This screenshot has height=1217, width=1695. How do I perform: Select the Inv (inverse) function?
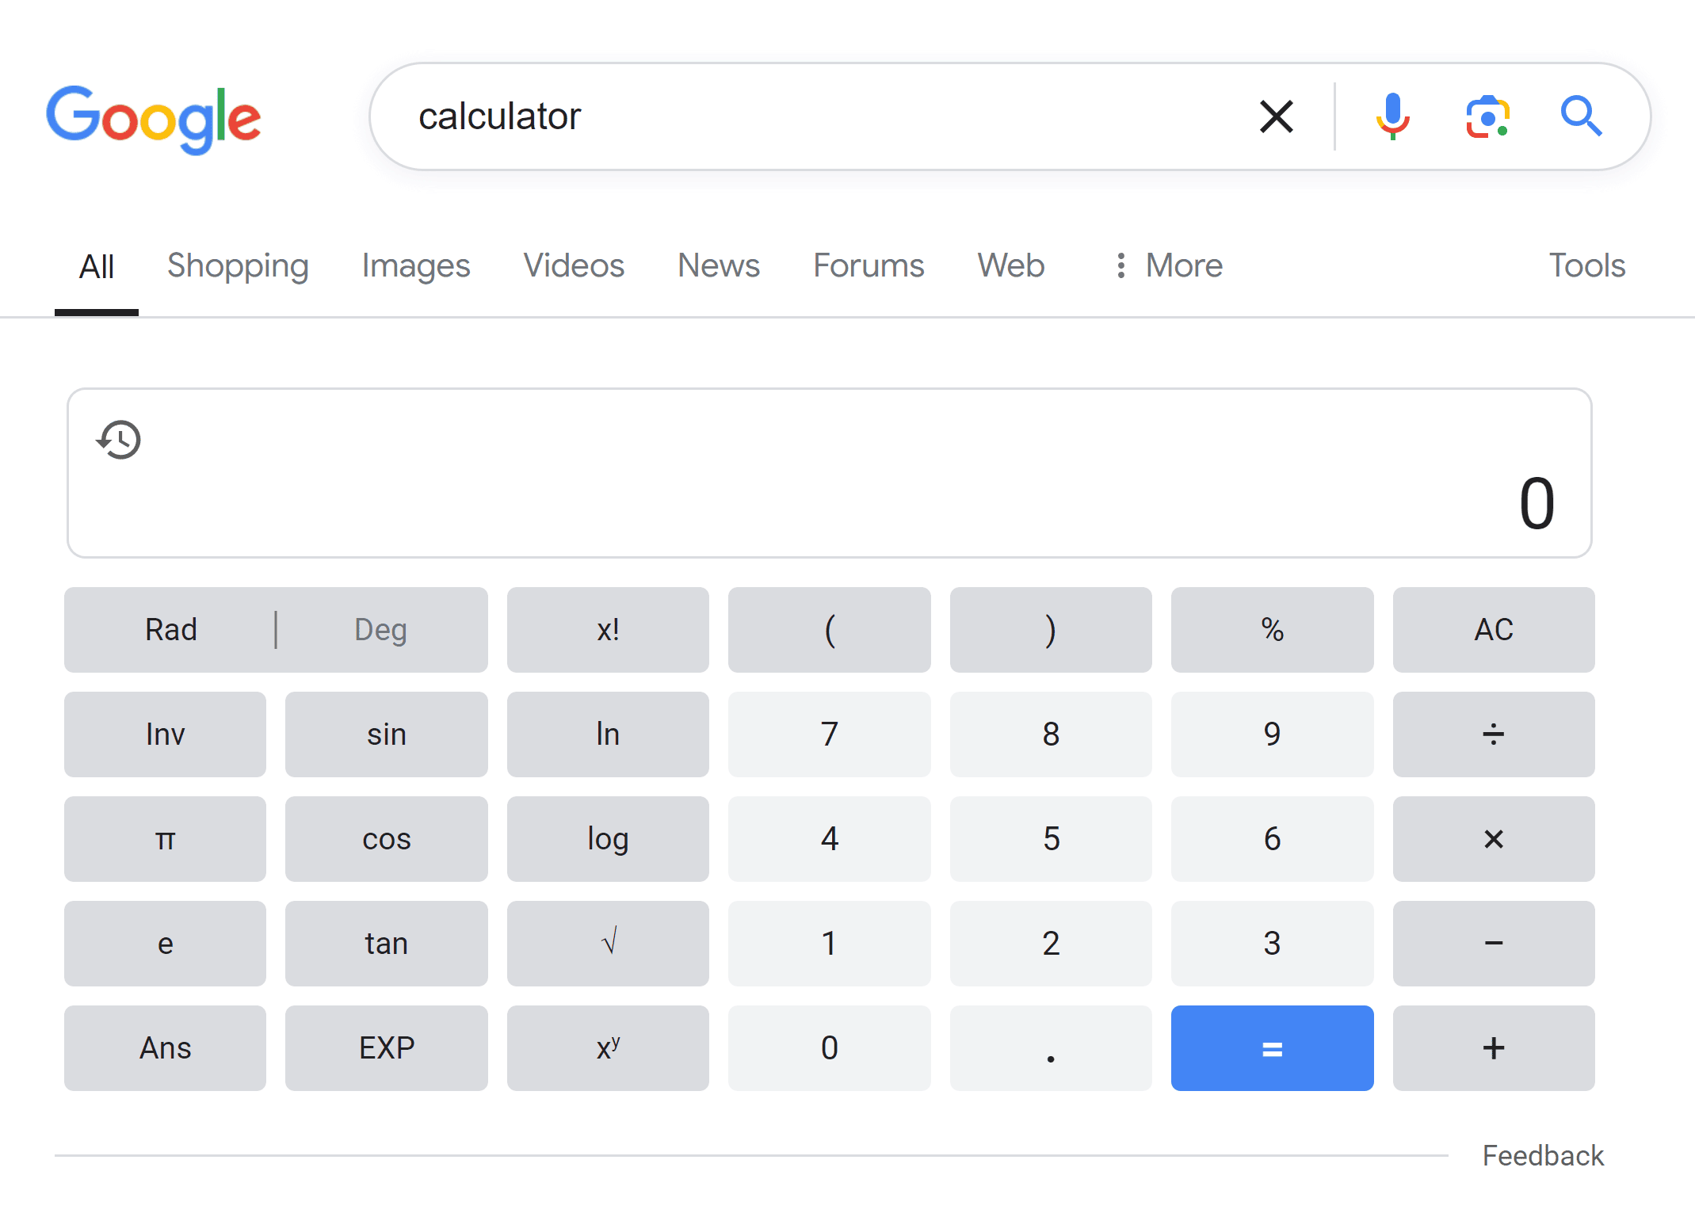[x=166, y=734]
